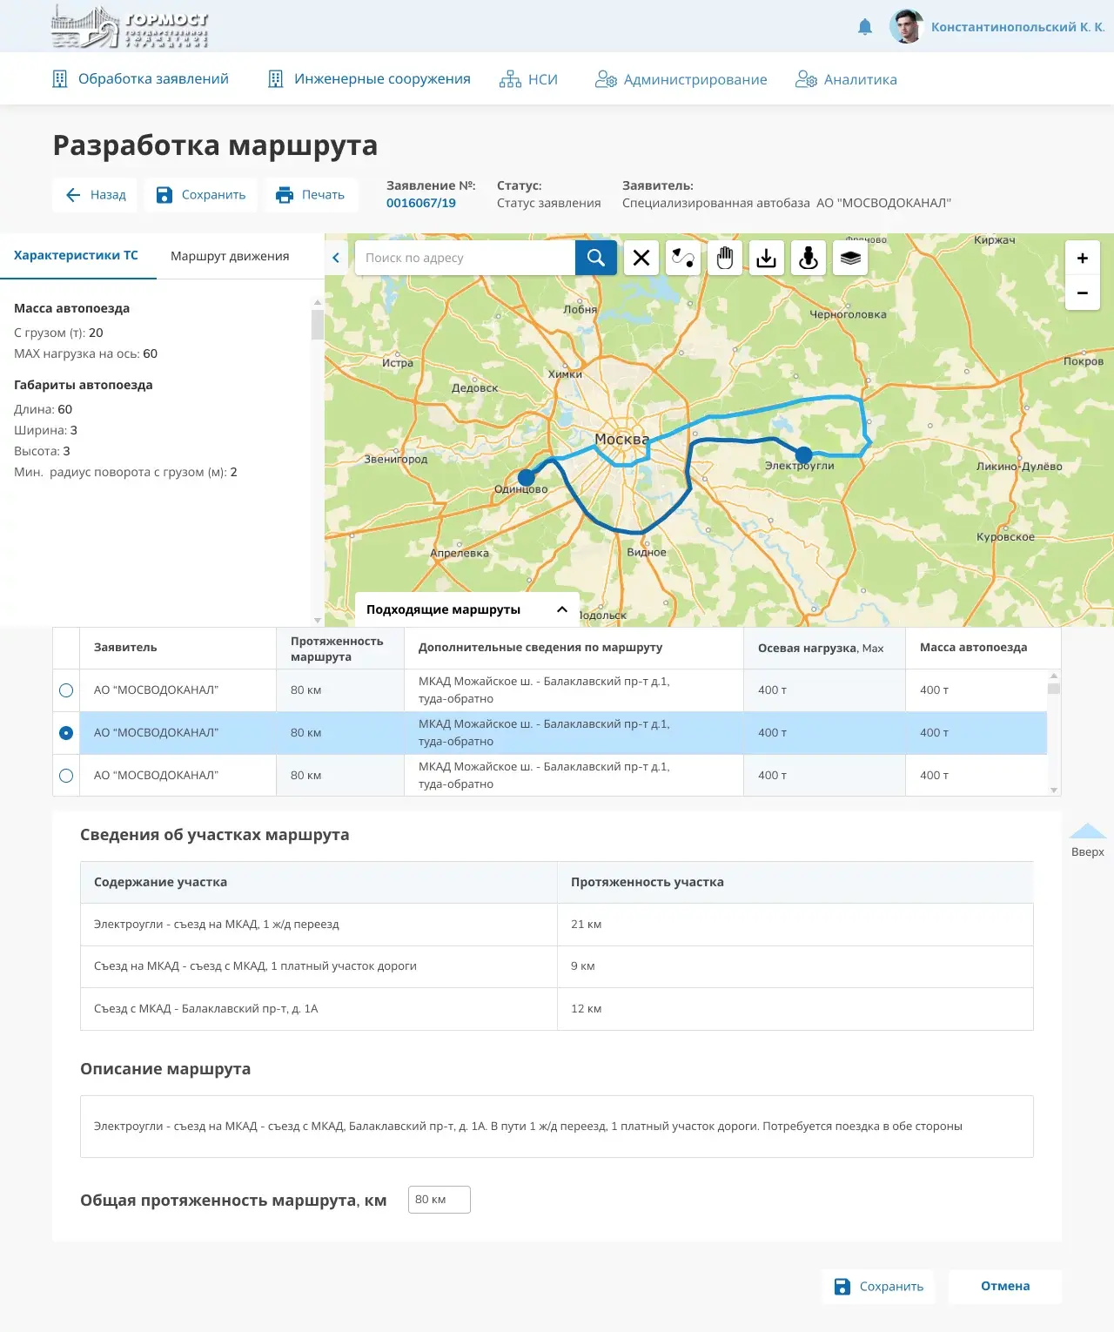Collapse the side panel with left chevron
Image resolution: width=1114 pixels, height=1332 pixels.
(336, 258)
